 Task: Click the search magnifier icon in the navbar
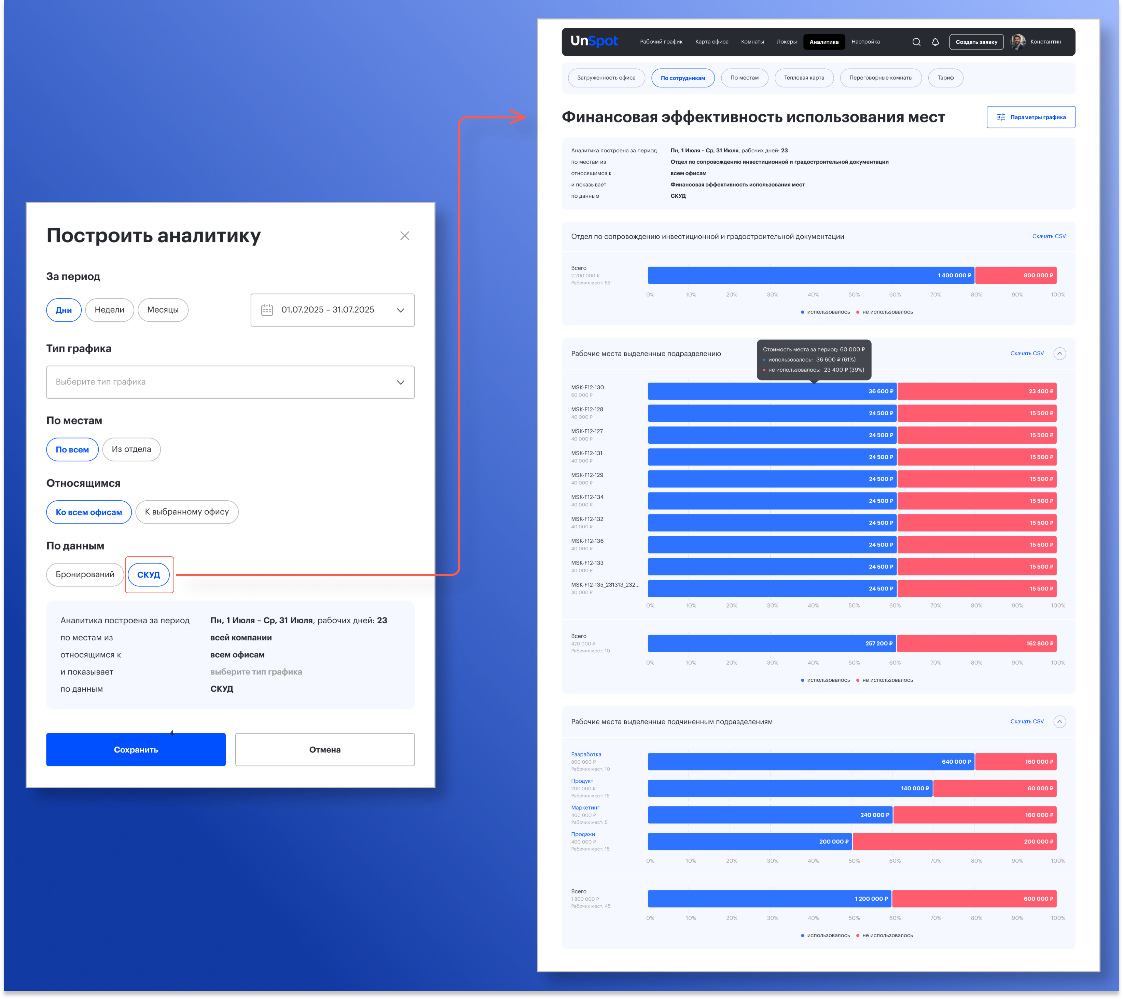click(916, 42)
